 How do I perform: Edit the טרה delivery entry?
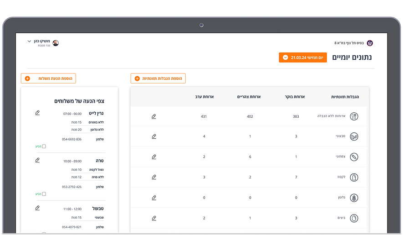[x=37, y=160]
